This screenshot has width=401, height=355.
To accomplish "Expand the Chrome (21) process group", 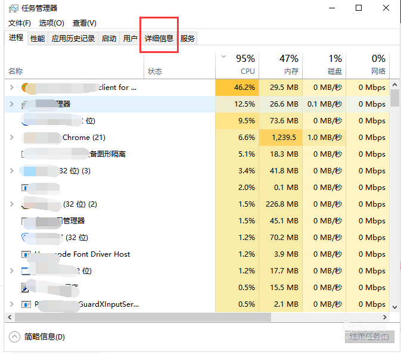I will click(11, 138).
